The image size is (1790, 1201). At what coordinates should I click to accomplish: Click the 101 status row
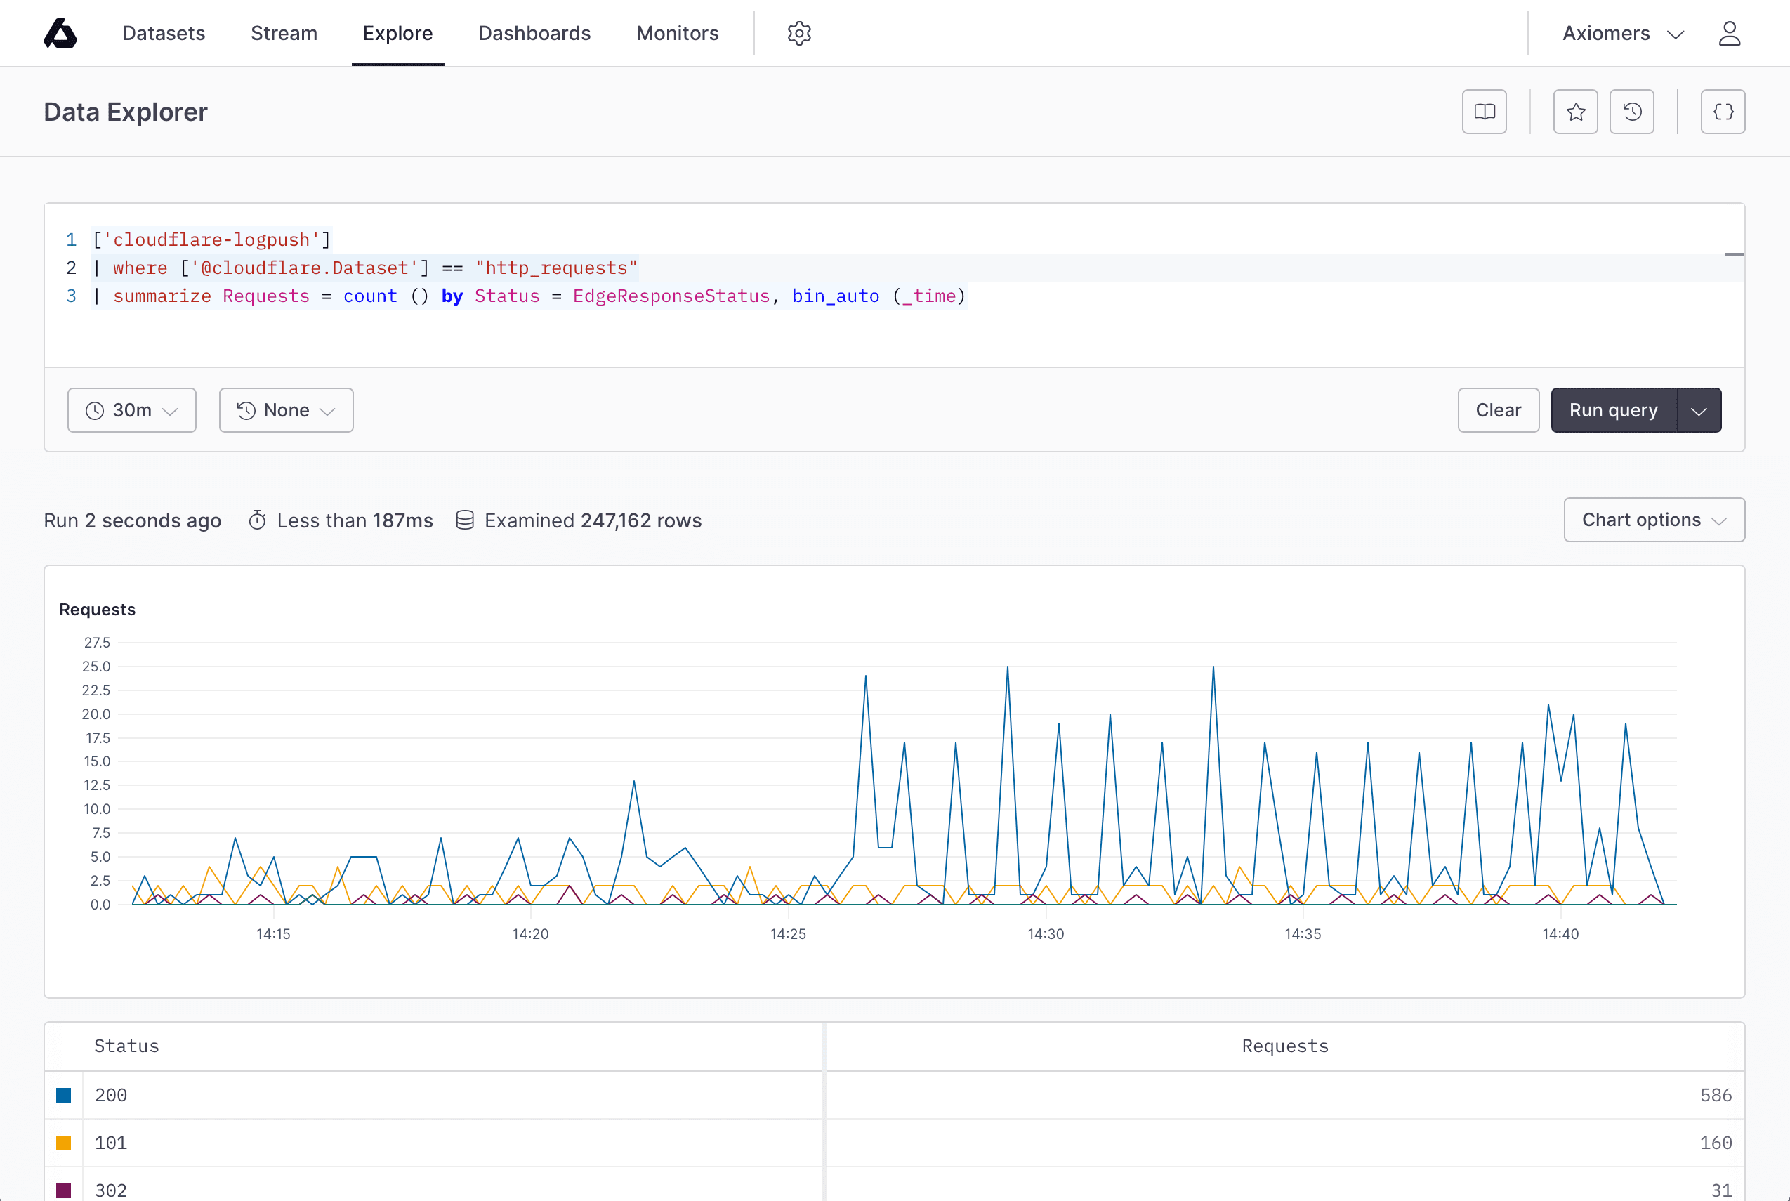pos(894,1143)
